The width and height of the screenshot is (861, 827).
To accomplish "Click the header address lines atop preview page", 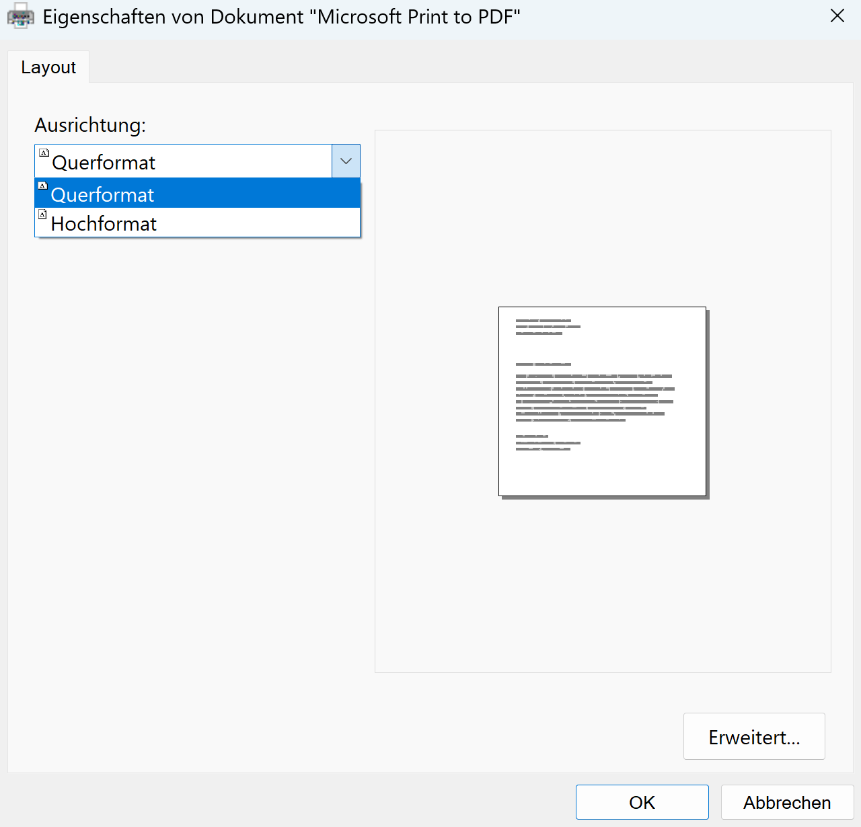I will pos(547,327).
